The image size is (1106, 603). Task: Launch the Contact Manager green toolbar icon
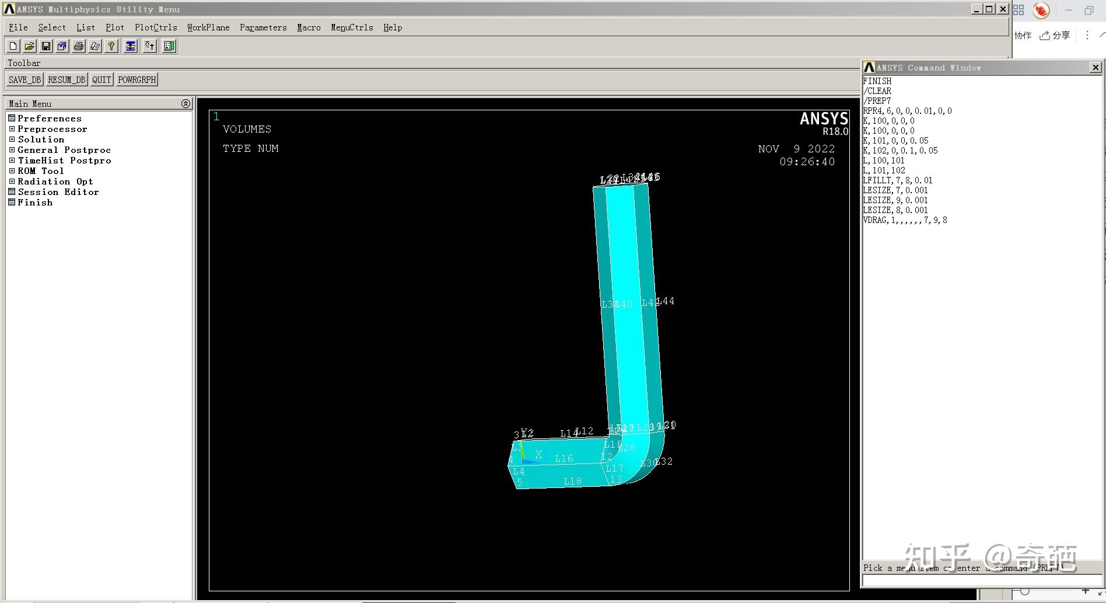coord(169,46)
